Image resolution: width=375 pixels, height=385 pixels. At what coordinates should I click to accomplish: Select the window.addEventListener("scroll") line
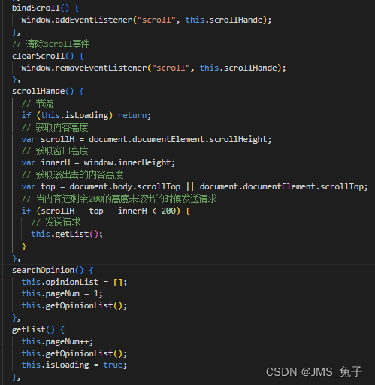(x=147, y=20)
